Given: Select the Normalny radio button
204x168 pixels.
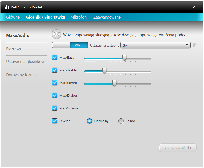Looking at the screenshot, I should click(89, 121).
